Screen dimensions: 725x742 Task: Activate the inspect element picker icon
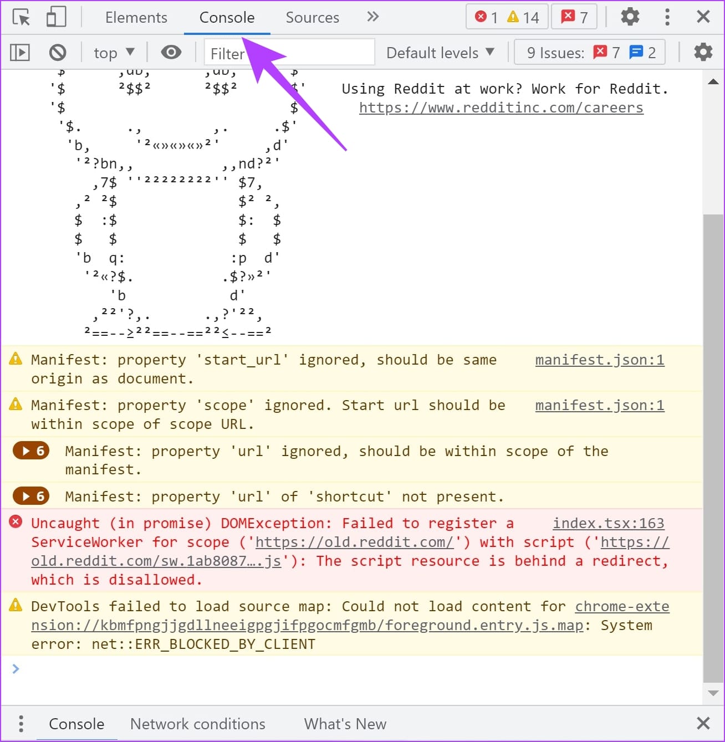[21, 17]
